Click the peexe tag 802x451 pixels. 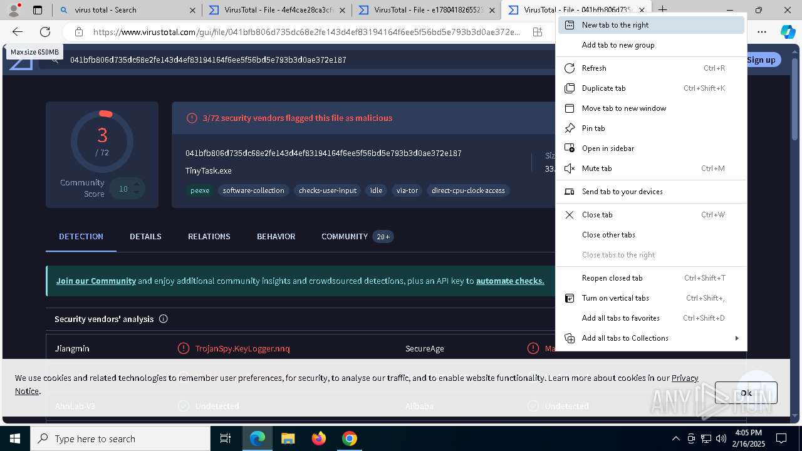pyautogui.click(x=200, y=190)
